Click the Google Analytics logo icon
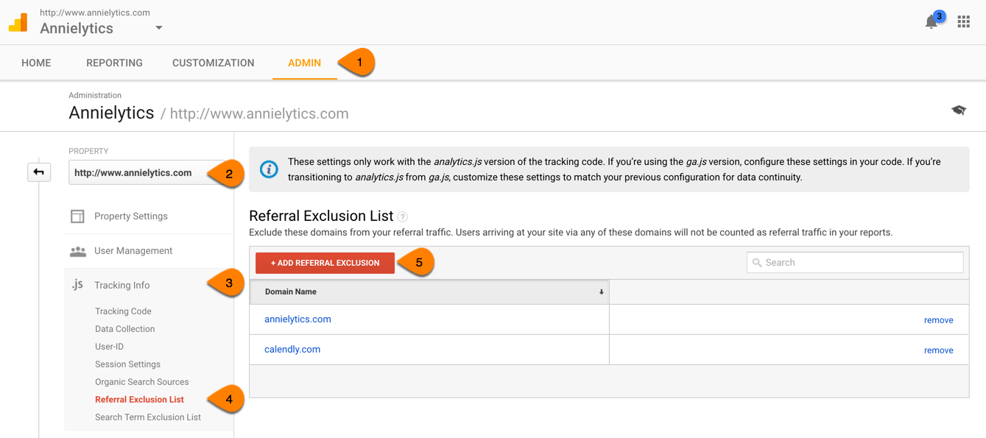 [x=18, y=22]
